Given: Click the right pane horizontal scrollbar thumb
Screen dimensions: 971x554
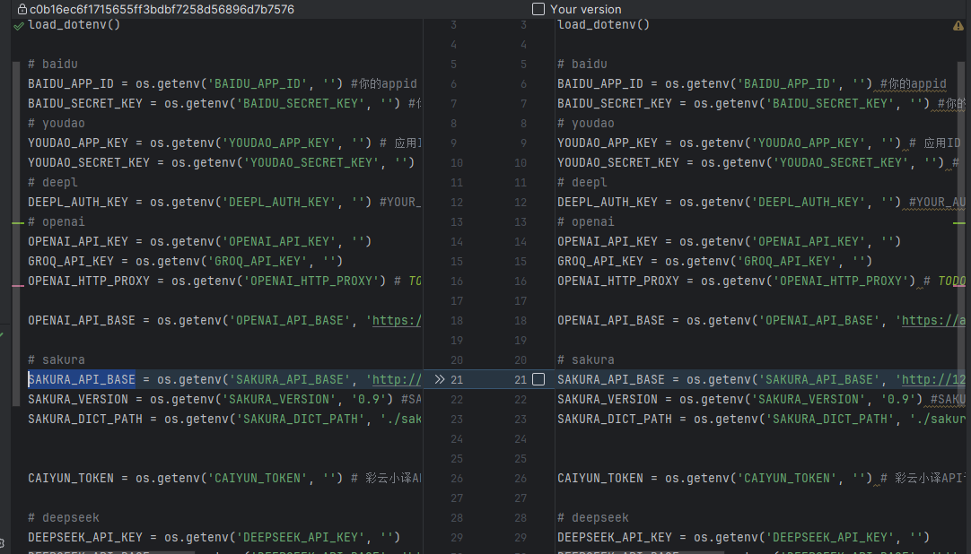Looking at the screenshot, I should tap(641, 551).
